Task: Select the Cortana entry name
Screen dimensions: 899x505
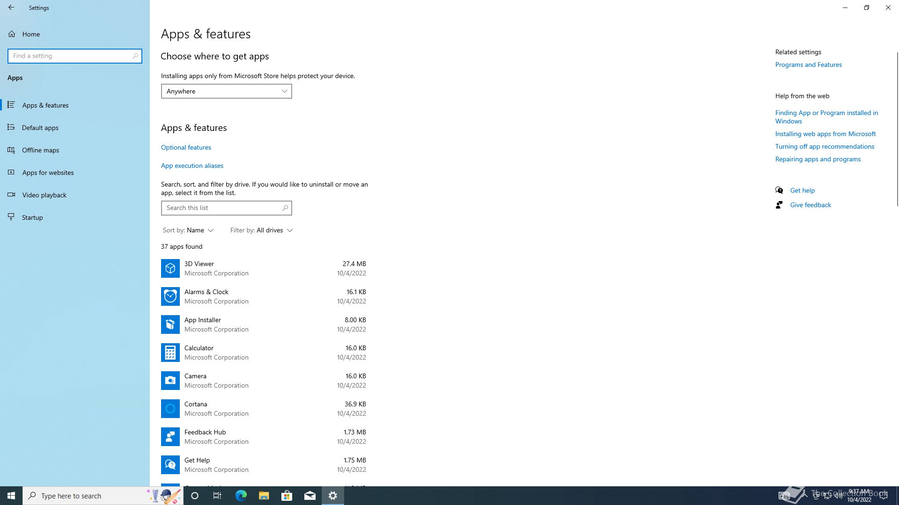Action: tap(195, 404)
